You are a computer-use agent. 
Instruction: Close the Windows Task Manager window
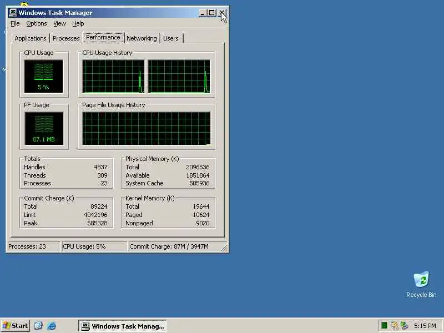click(223, 13)
